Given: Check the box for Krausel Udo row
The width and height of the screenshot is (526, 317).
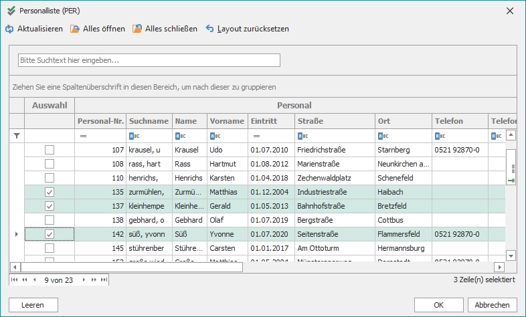Looking at the screenshot, I should click(50, 150).
